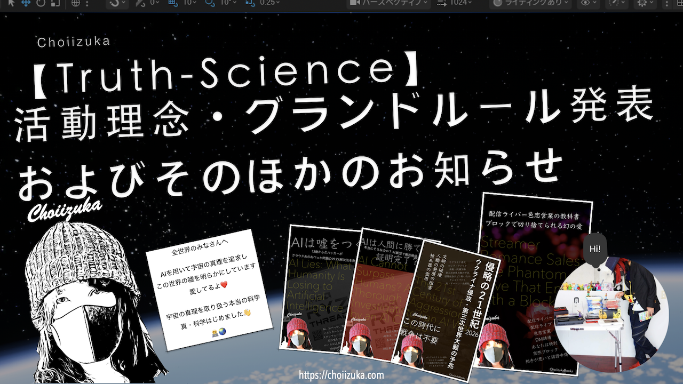This screenshot has width=683, height=384.
Task: Activate the translate move gizmo tool
Action: [x=27, y=3]
